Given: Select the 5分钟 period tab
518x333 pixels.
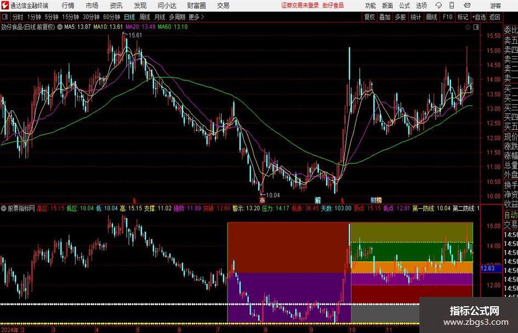Looking at the screenshot, I should (52, 17).
